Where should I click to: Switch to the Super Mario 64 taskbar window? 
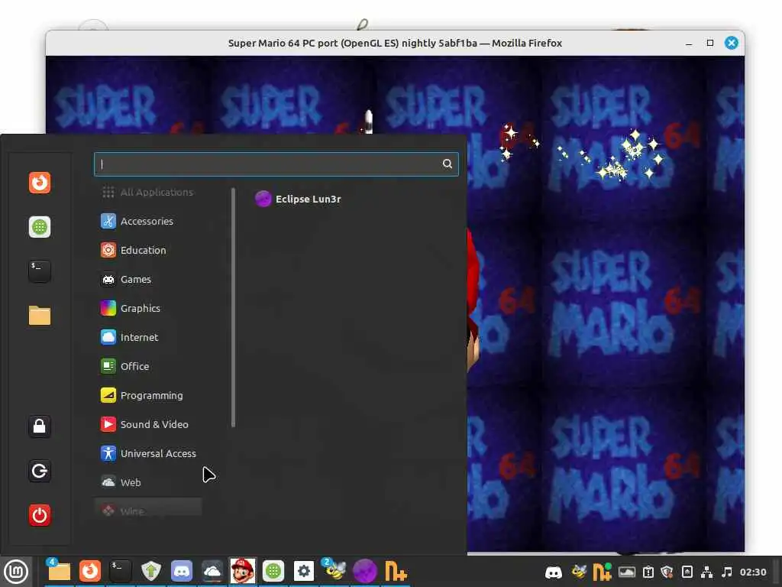click(x=242, y=571)
